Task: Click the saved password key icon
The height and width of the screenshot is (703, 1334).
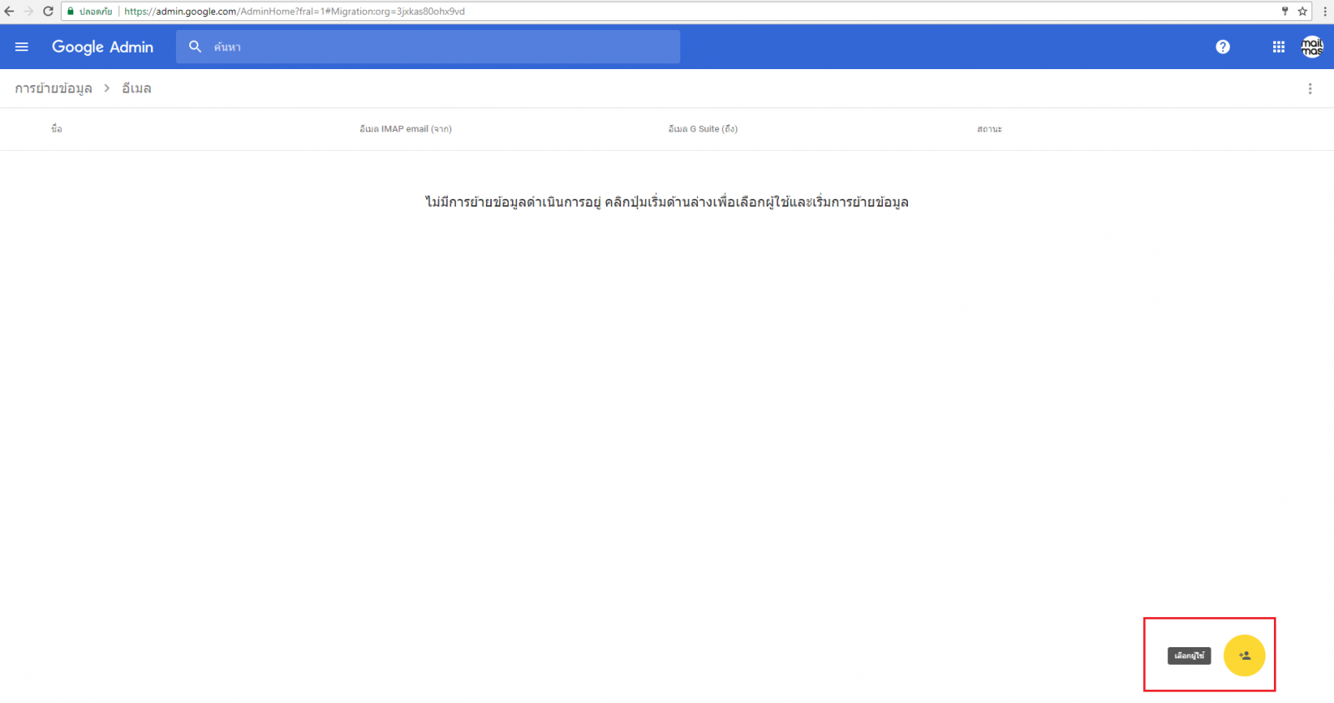Action: click(x=1285, y=12)
